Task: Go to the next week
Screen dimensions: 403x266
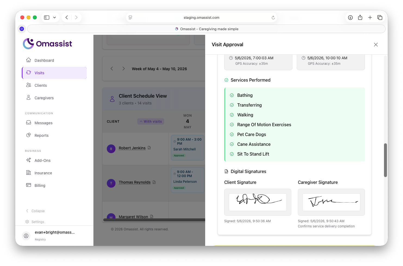Action: (123, 69)
